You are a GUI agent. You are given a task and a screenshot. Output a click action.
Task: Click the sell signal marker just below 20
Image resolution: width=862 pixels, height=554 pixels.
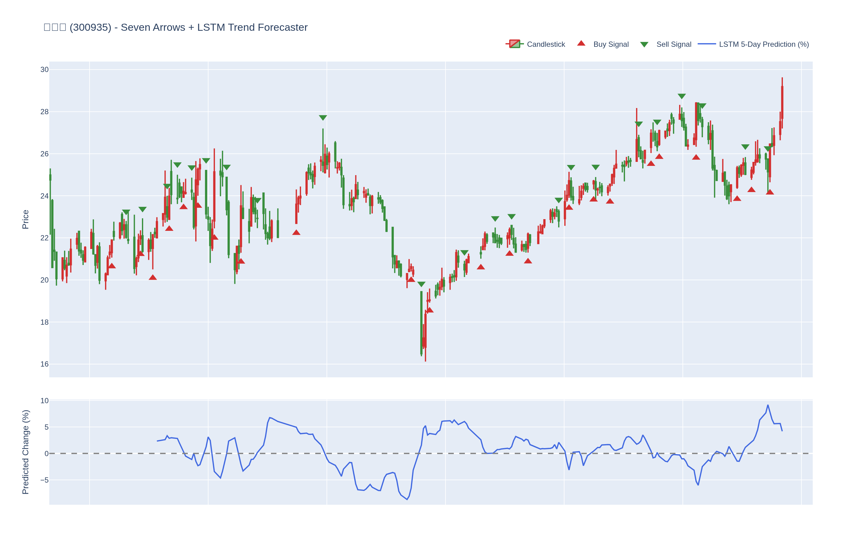(421, 284)
